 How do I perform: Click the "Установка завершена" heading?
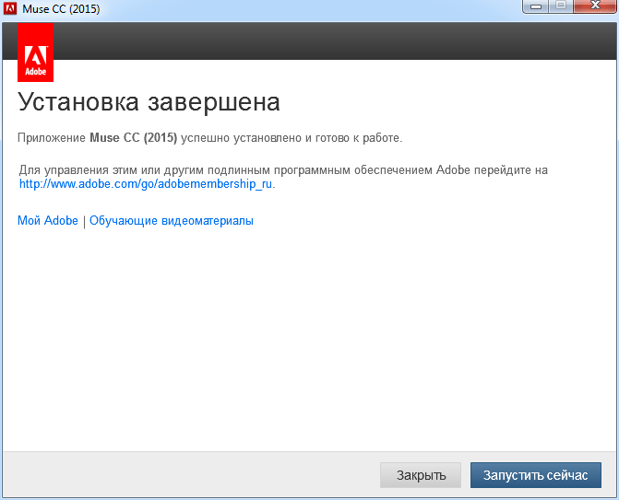point(149,101)
